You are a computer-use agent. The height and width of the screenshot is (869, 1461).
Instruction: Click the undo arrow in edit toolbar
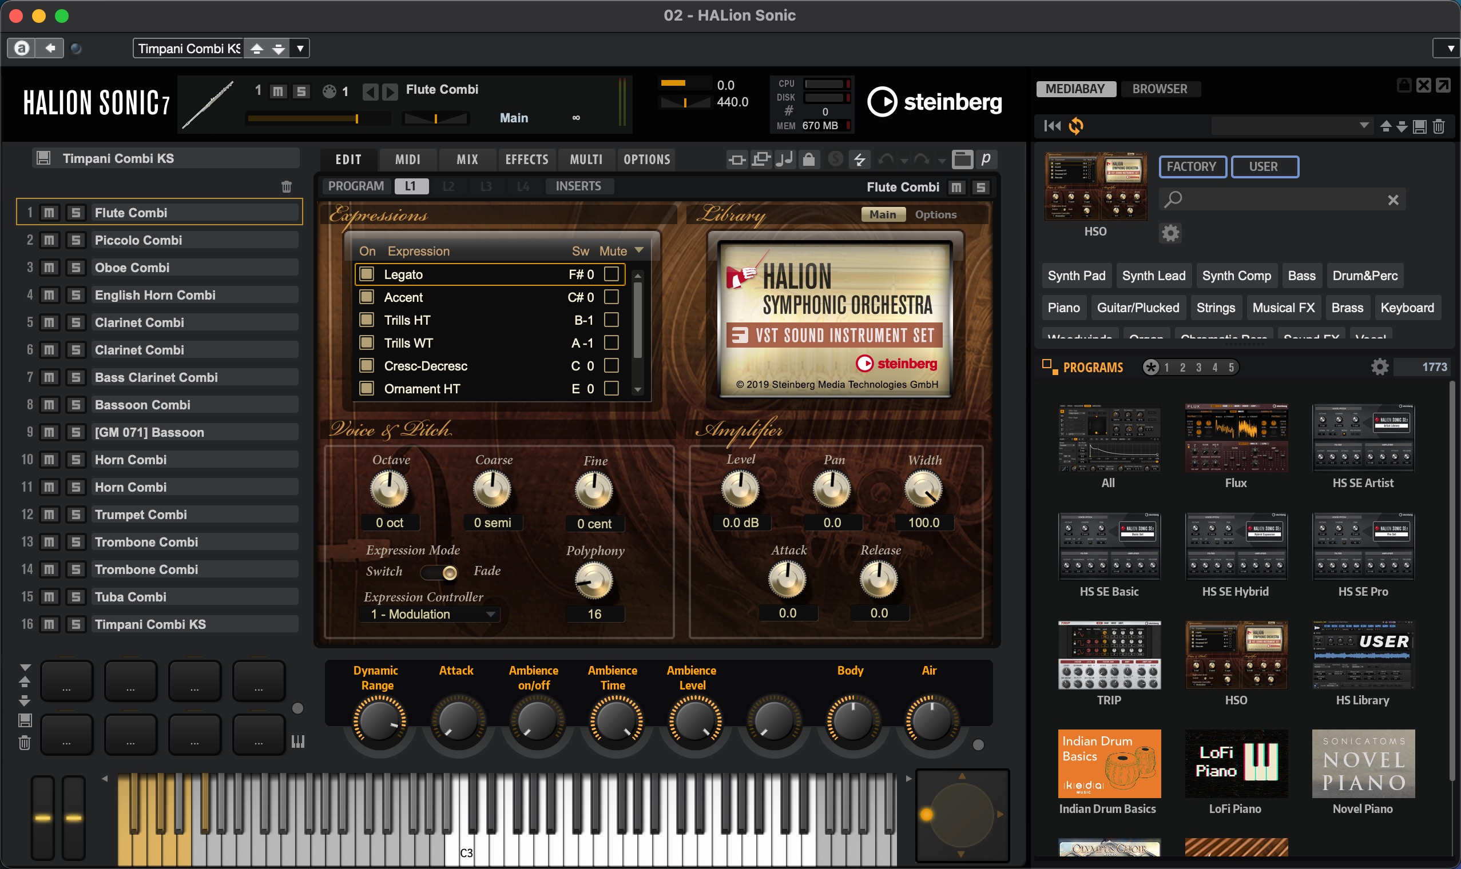[x=886, y=159]
